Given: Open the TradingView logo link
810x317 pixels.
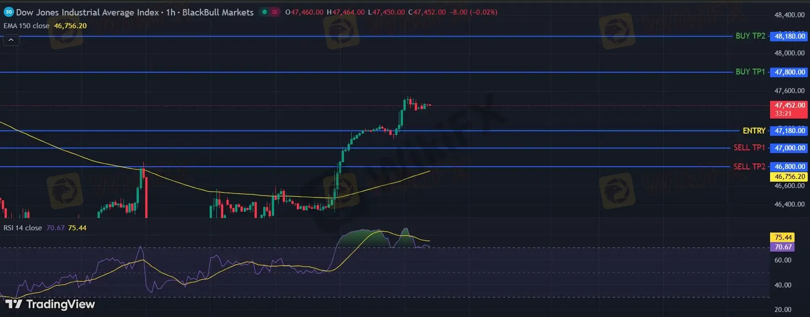Looking at the screenshot, I should (50, 304).
